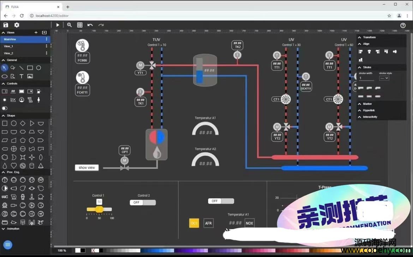Select the text tool in General

[x=22, y=76]
